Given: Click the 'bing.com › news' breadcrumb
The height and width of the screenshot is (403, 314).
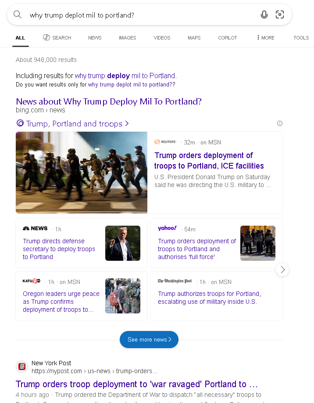Looking at the screenshot, I should (x=40, y=110).
